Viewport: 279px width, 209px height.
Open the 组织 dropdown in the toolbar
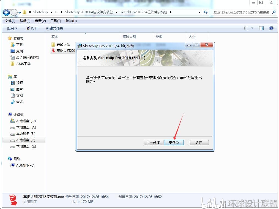(12, 28)
